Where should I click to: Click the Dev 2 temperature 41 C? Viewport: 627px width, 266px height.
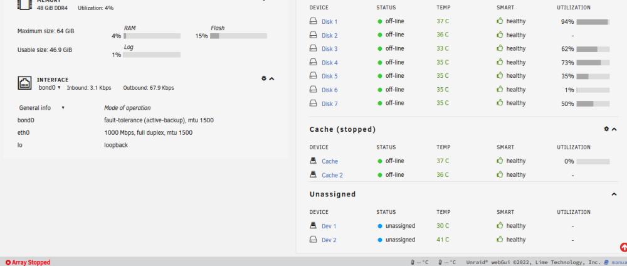pyautogui.click(x=443, y=240)
